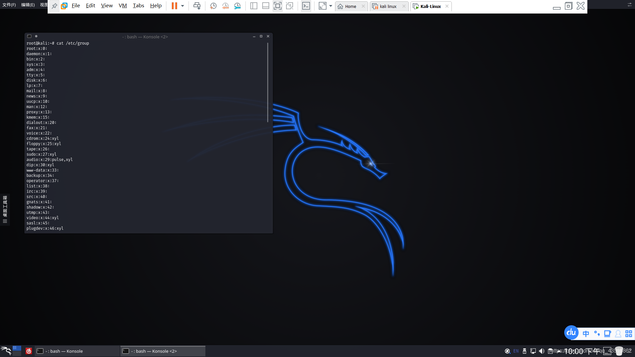635x357 pixels.
Task: Enter full screen mode in VMware
Action: [277, 6]
